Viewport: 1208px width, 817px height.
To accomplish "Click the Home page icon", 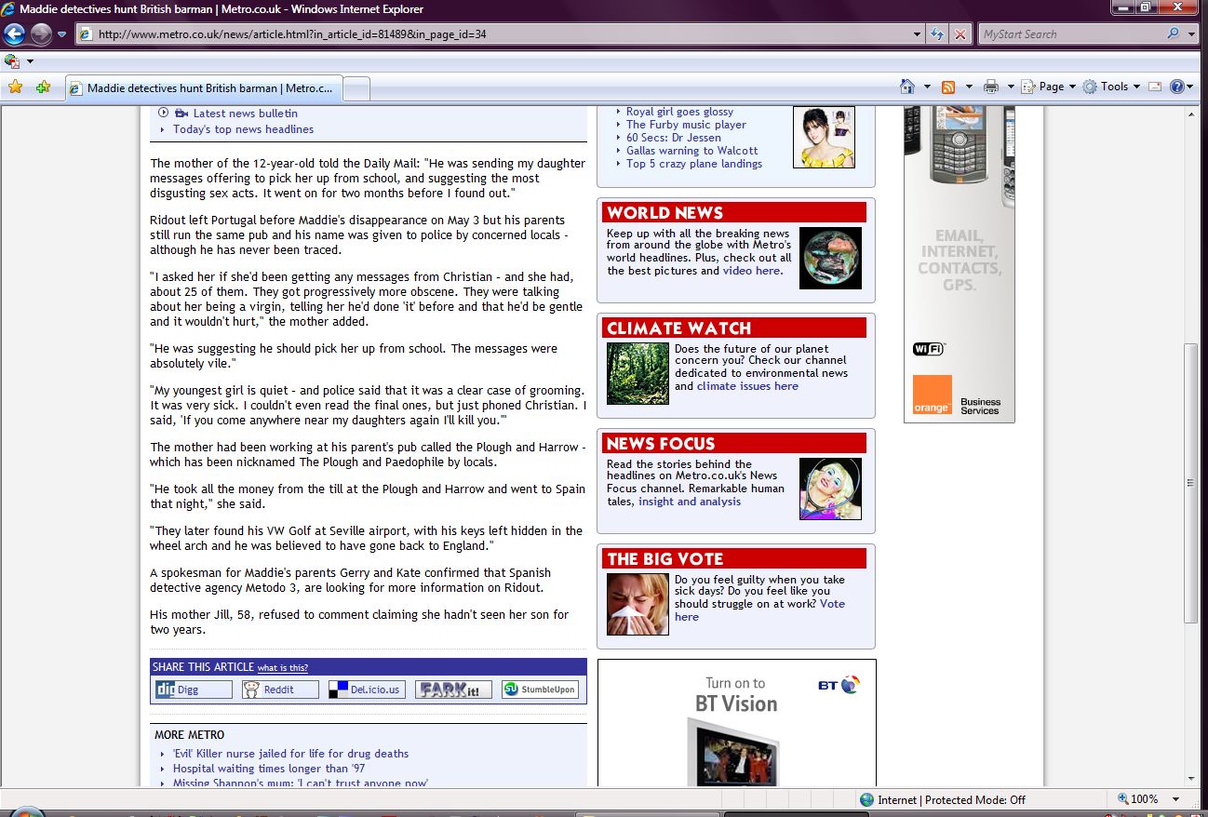I will (907, 87).
